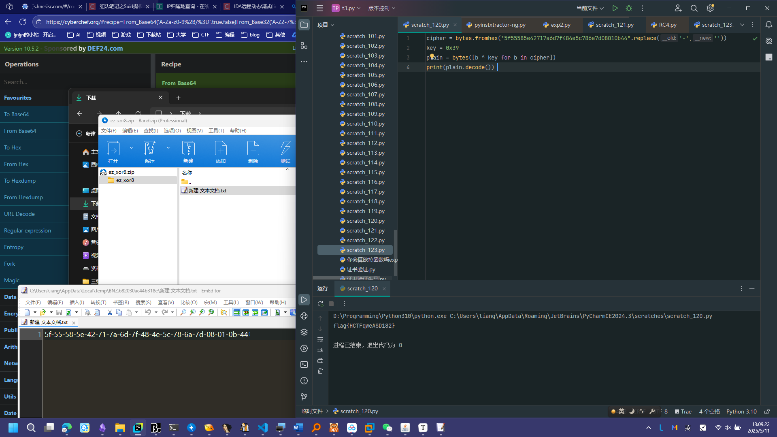Open the Problems tool window
Image resolution: width=777 pixels, height=437 pixels.
[304, 381]
